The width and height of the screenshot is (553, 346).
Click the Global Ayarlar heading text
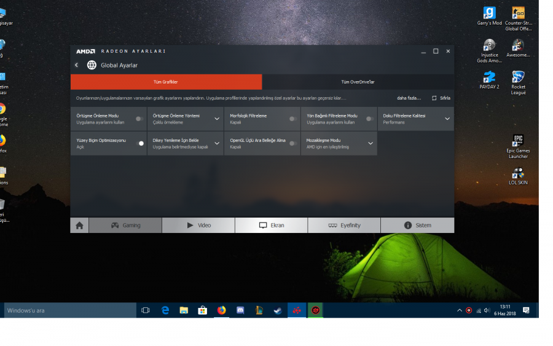119,65
